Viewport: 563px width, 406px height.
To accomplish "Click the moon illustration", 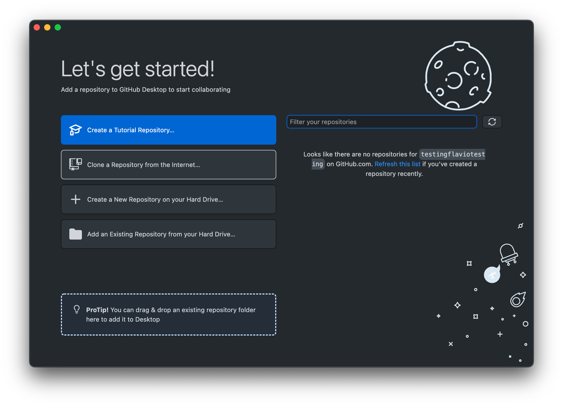I will [x=458, y=76].
